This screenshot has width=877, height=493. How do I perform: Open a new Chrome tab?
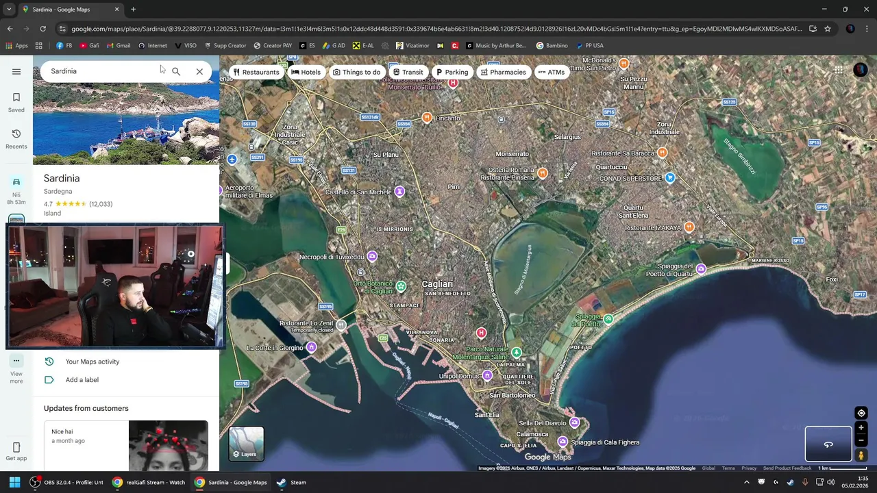pos(133,10)
